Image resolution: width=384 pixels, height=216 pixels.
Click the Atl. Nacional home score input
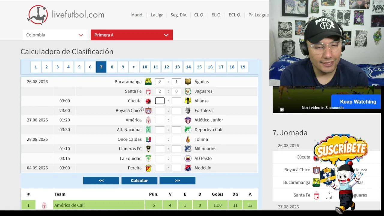[160, 130]
